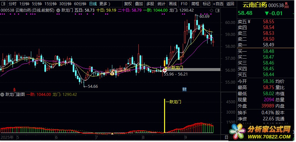Click the 换手 value 0.43%
The image size is (296, 142).
tap(268, 113)
